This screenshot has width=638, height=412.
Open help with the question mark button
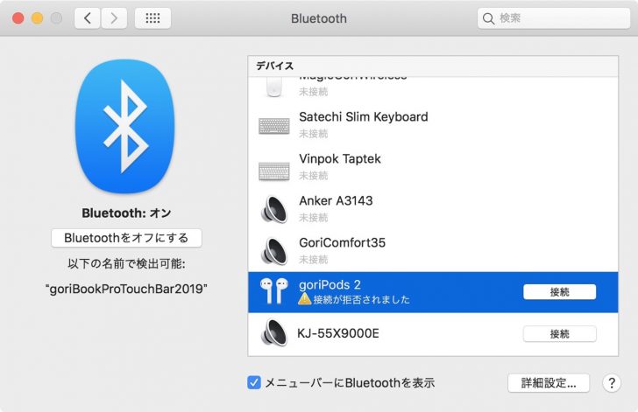(612, 383)
